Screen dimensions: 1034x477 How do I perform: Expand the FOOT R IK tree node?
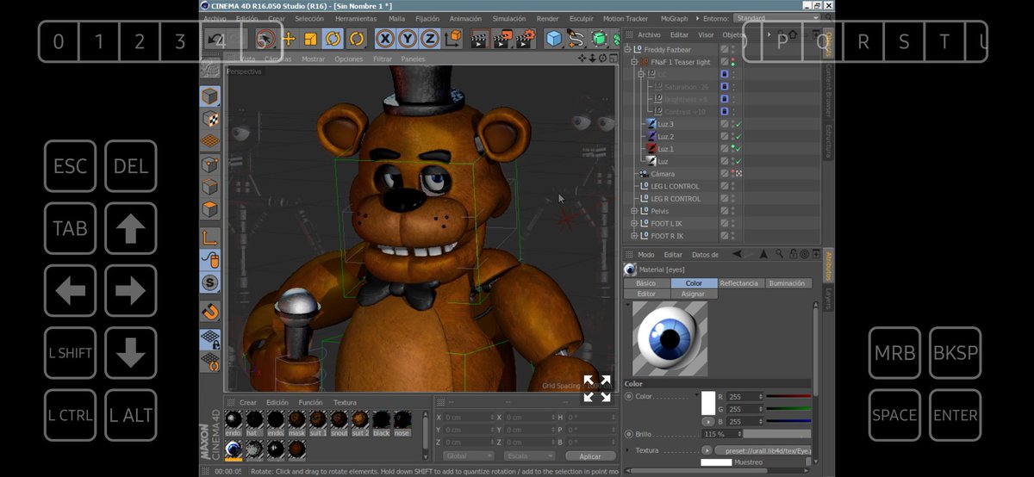point(634,235)
